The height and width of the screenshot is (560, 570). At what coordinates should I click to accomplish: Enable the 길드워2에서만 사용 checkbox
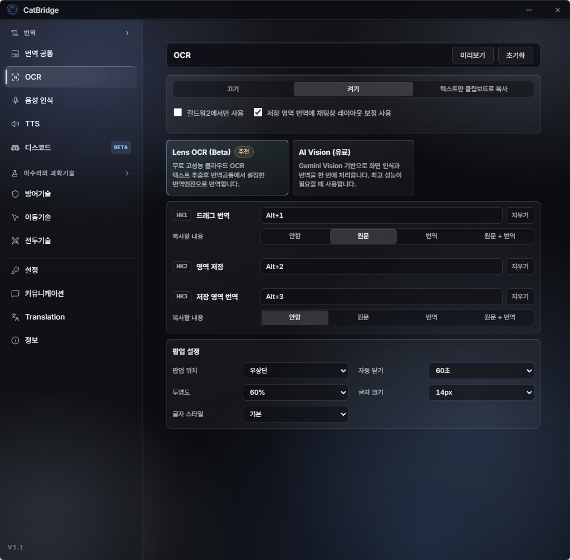178,112
